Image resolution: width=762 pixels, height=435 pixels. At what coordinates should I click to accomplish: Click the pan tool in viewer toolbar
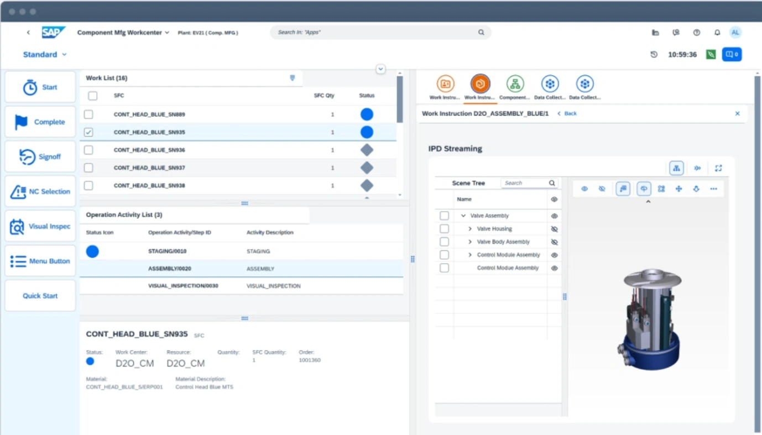[x=679, y=189]
